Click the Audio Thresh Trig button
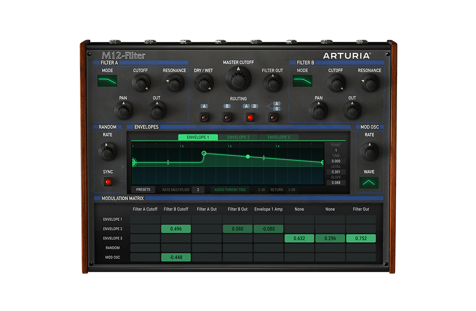The width and height of the screenshot is (476, 311). 230,190
